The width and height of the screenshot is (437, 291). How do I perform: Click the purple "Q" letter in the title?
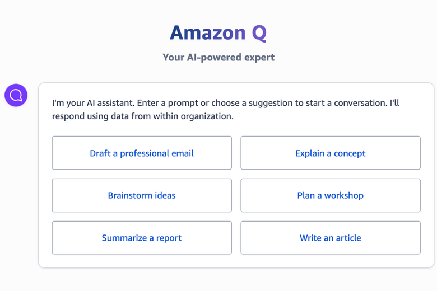point(259,34)
